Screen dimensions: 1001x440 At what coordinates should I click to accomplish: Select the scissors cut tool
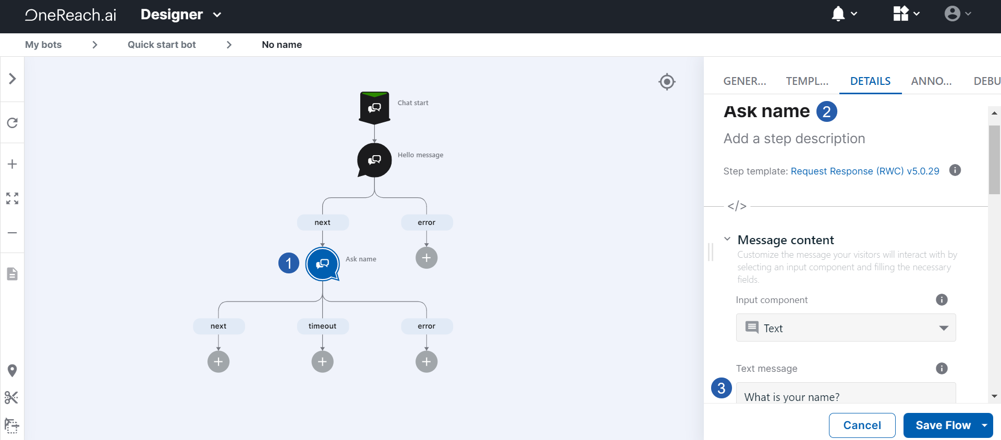11,398
